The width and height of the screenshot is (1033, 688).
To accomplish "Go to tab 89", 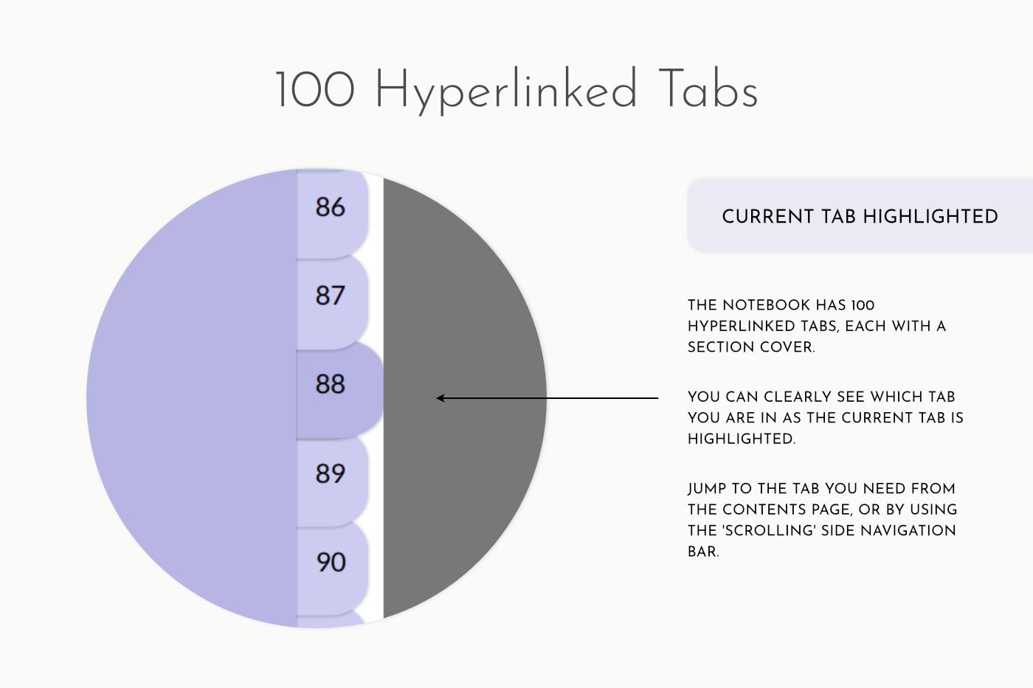I will pos(331,473).
